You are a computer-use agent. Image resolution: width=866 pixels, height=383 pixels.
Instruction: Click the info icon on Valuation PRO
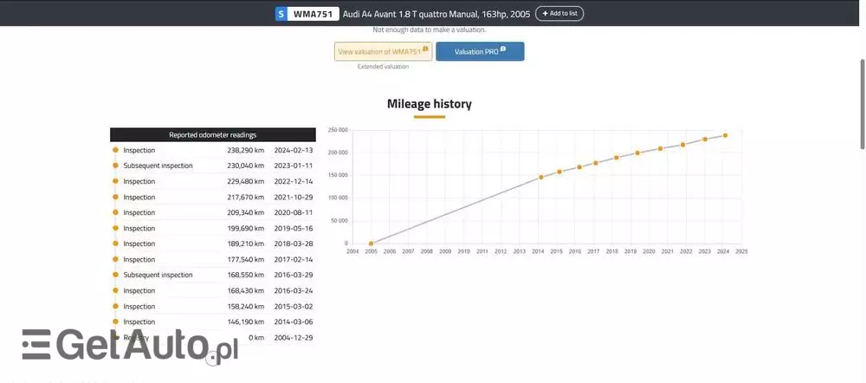click(502, 50)
